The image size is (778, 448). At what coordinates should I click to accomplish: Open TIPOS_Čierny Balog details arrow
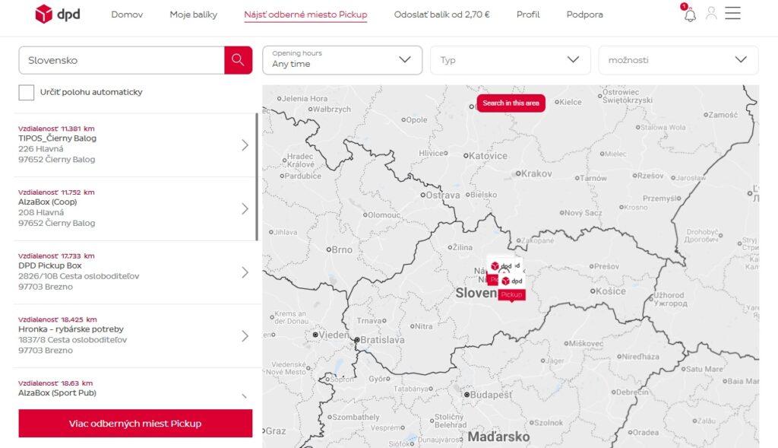pyautogui.click(x=245, y=145)
